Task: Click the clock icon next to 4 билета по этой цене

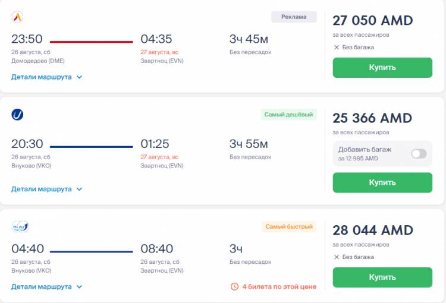Action: pyautogui.click(x=234, y=286)
